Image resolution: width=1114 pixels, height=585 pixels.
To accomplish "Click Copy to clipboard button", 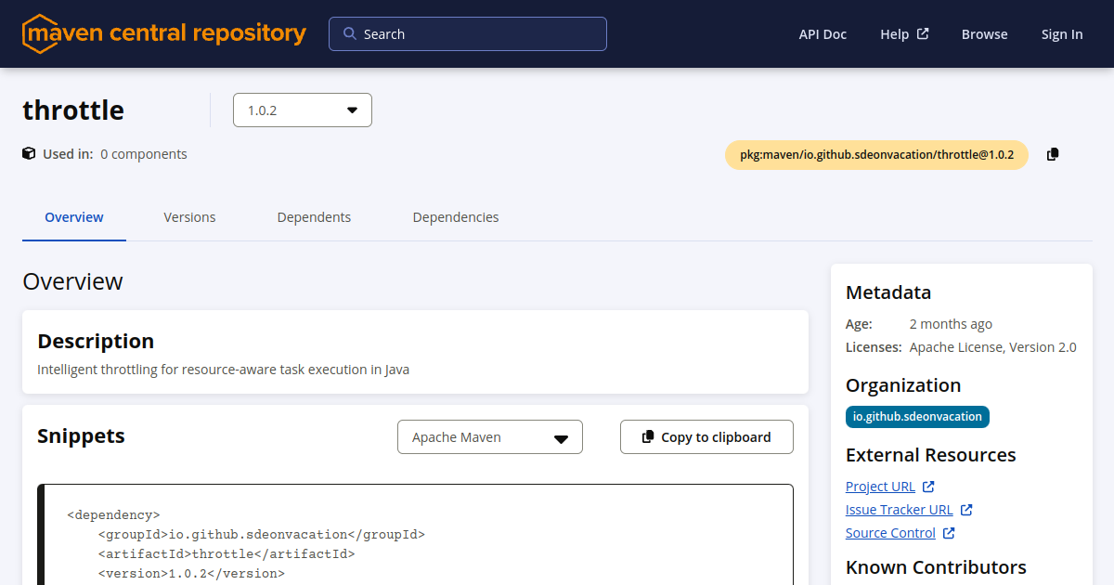I will point(706,437).
